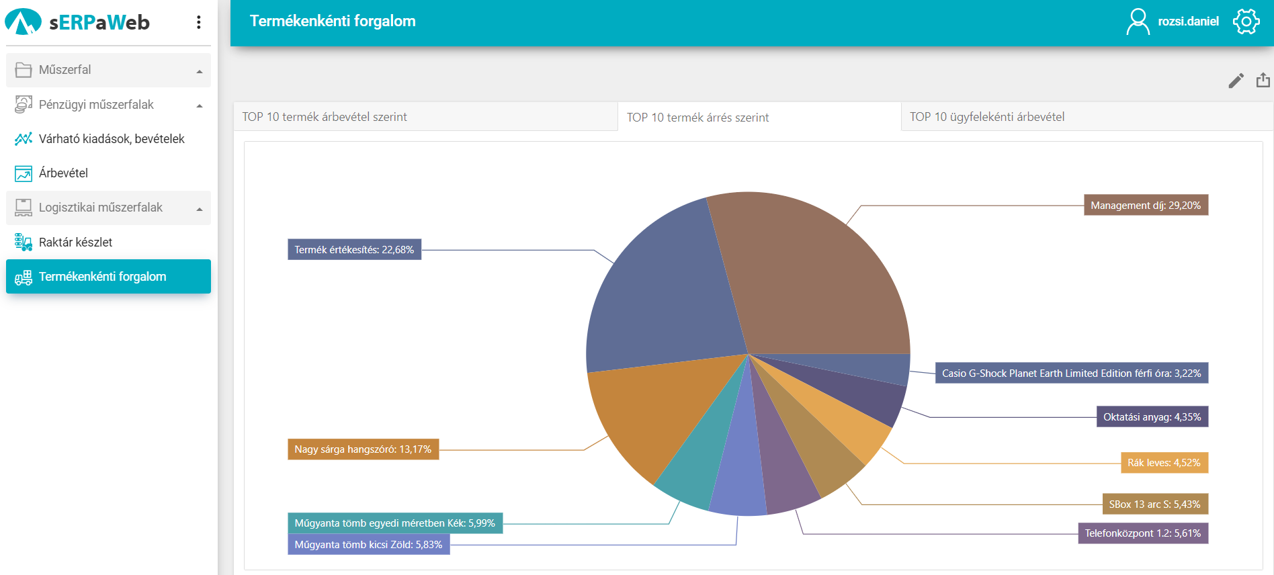Click the Raktár készlet forklift icon
This screenshot has height=575, width=1274.
click(24, 242)
